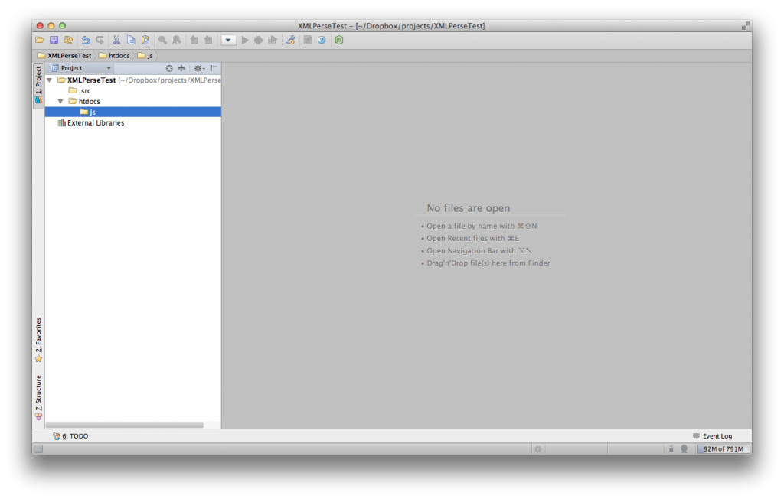The height and width of the screenshot is (499, 784).
Task: Click the Find toolbar icon
Action: click(x=162, y=40)
